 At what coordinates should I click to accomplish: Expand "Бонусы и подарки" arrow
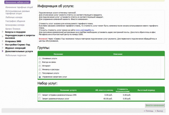coord(3,32)
